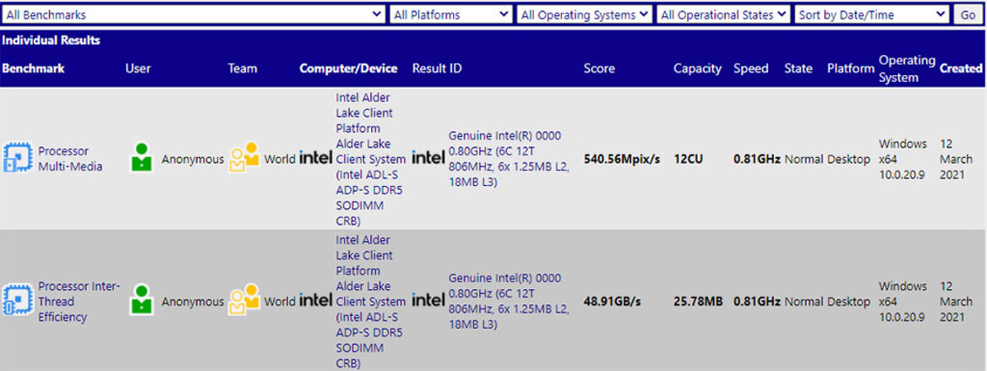The height and width of the screenshot is (371, 987).
Task: Open the Sort by Date/Time dropdown
Action: 872,15
